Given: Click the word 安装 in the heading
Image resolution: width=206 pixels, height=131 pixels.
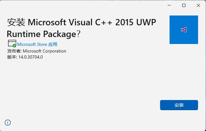Looking at the screenshot, I should click(x=16, y=22).
